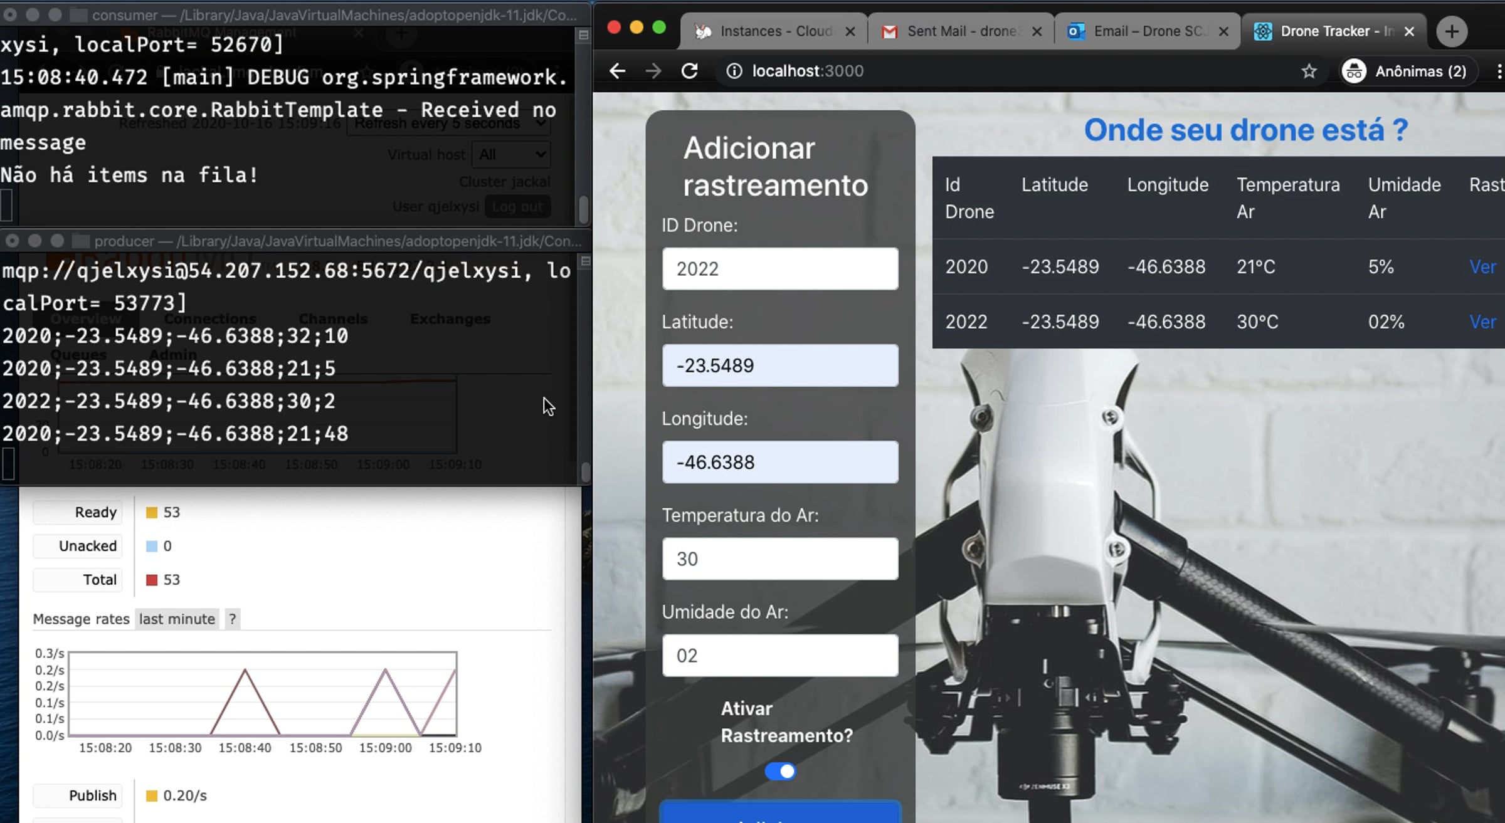
Task: Click producer line '2020;-23.5489;-46.6388;32;10'
Action: coord(175,336)
